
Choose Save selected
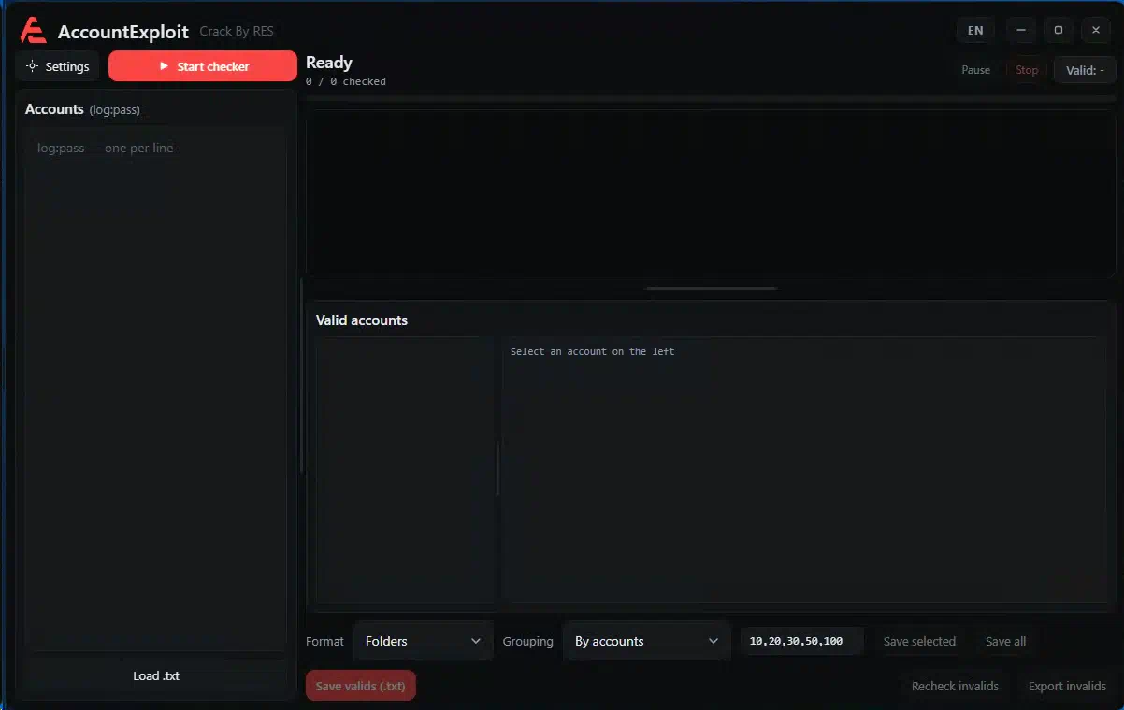919,641
